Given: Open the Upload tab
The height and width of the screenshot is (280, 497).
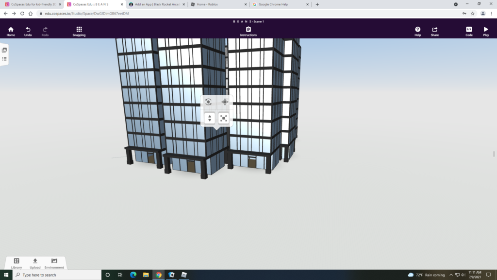Looking at the screenshot, I should pyautogui.click(x=35, y=263).
